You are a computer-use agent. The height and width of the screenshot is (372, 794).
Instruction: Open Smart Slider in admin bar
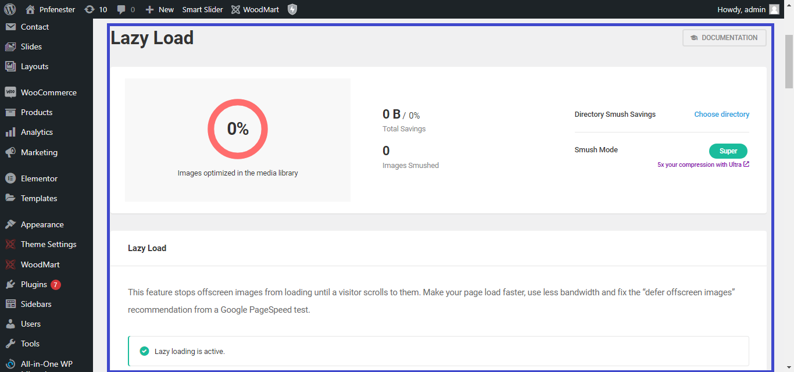tap(202, 9)
